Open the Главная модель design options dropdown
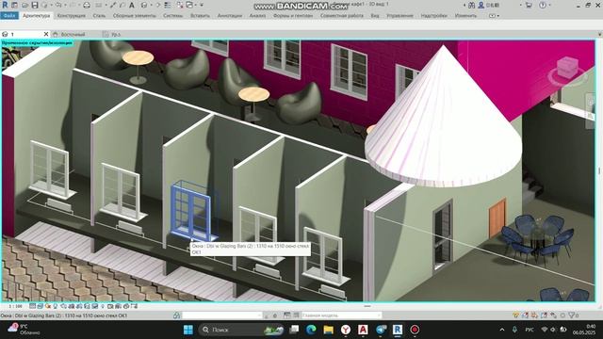603x339 pixels. pyautogui.click(x=341, y=315)
